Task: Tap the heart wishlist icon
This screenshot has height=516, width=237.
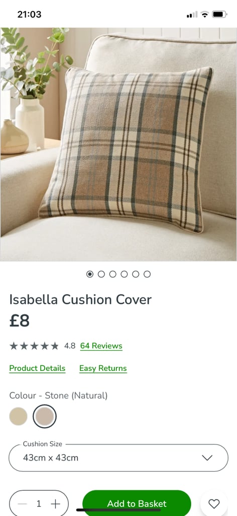Action: [214, 503]
